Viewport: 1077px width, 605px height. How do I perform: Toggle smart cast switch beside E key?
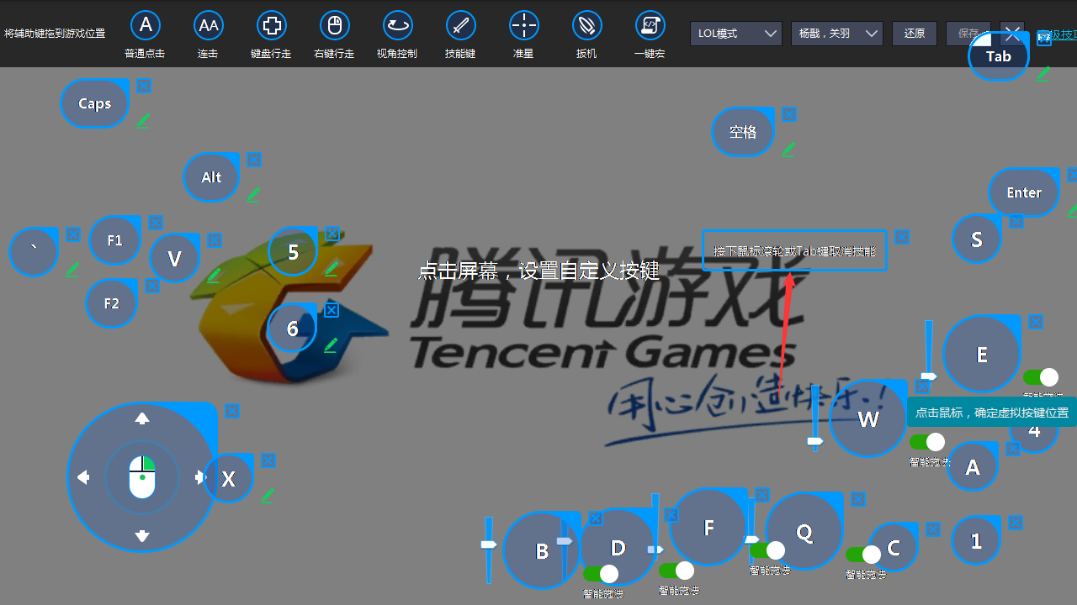click(x=1041, y=377)
